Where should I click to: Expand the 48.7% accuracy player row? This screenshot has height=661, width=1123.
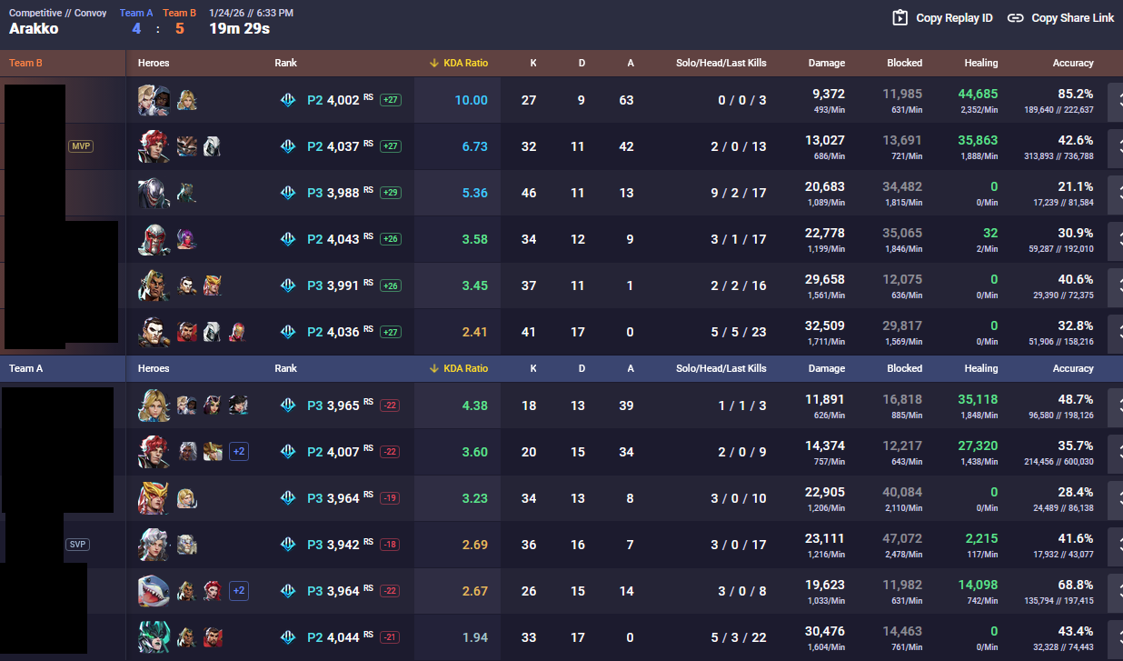tap(1115, 406)
